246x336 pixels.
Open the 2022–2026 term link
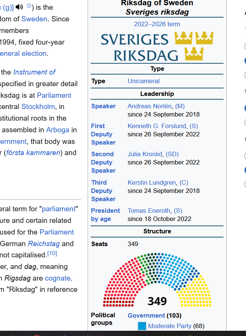coord(157,24)
